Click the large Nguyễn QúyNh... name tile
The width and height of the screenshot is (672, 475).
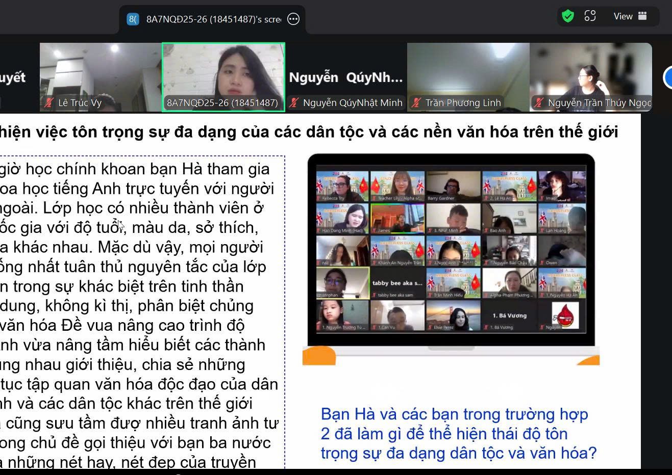pos(345,77)
